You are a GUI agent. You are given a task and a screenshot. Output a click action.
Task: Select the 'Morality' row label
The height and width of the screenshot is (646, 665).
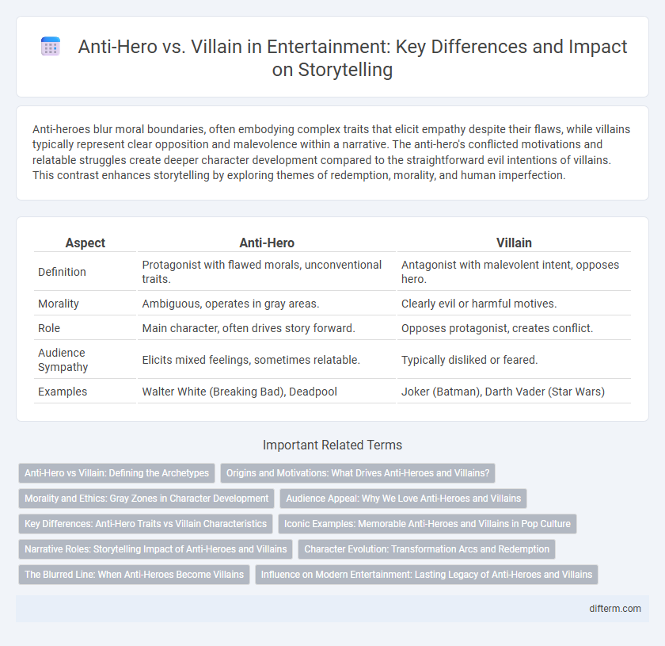click(59, 304)
